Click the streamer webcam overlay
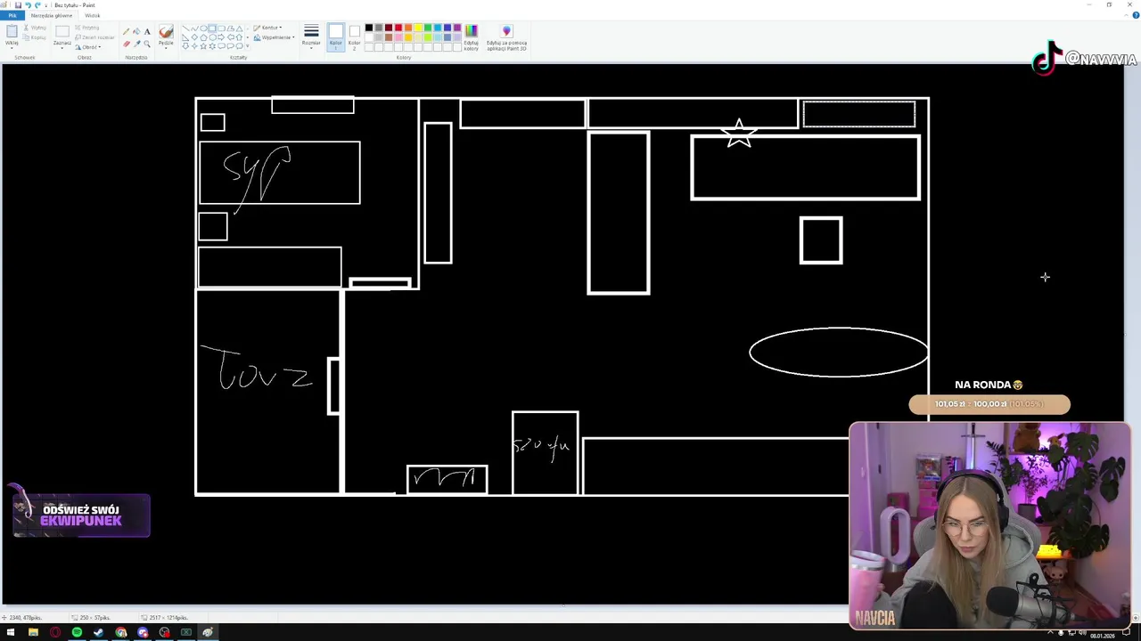This screenshot has width=1141, height=641. point(989,525)
